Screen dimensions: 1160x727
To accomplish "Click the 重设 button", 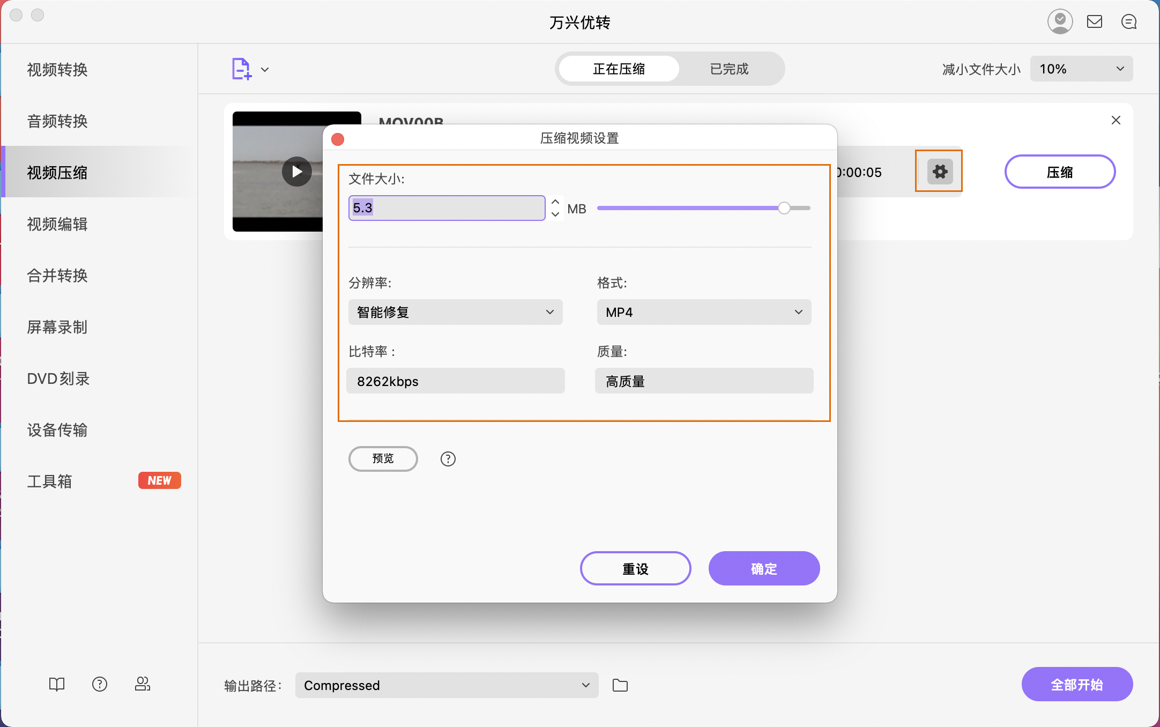I will click(x=635, y=568).
